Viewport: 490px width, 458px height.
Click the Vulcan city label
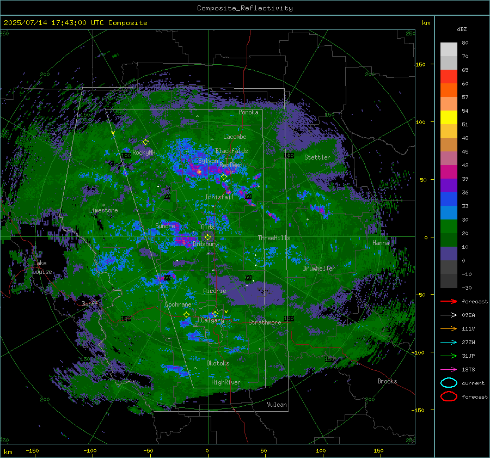pyautogui.click(x=277, y=405)
